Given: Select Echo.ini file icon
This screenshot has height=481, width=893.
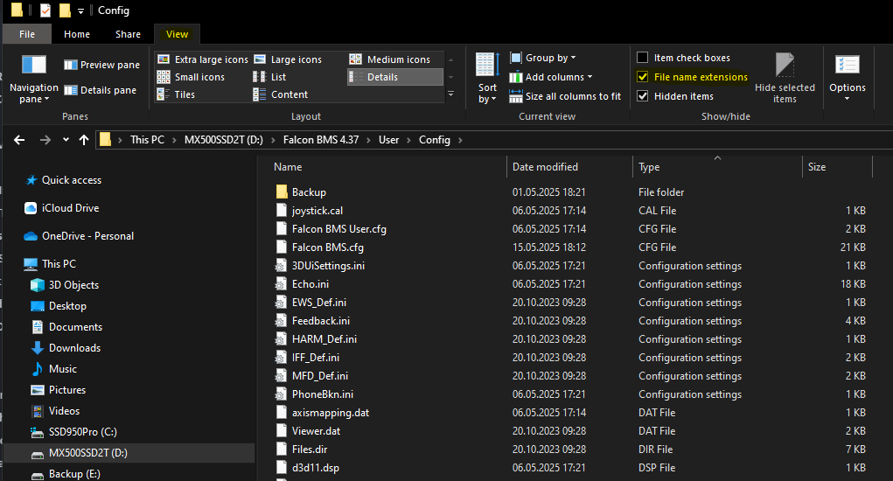Looking at the screenshot, I should click(x=281, y=283).
